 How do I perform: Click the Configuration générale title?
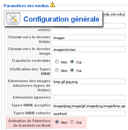(61, 19)
